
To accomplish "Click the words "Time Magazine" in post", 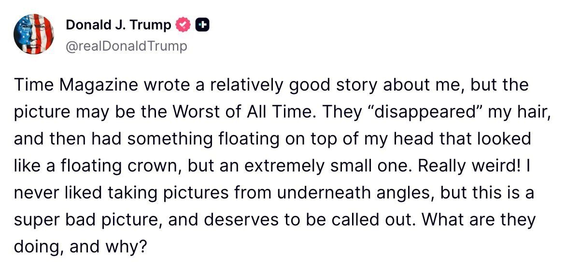I will (73, 85).
